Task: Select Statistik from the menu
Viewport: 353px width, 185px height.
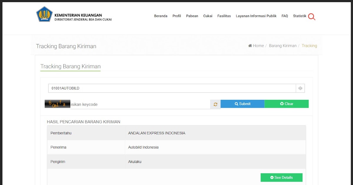Action: point(299,16)
